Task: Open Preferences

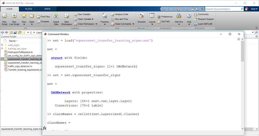Action: pyautogui.click(x=165, y=17)
